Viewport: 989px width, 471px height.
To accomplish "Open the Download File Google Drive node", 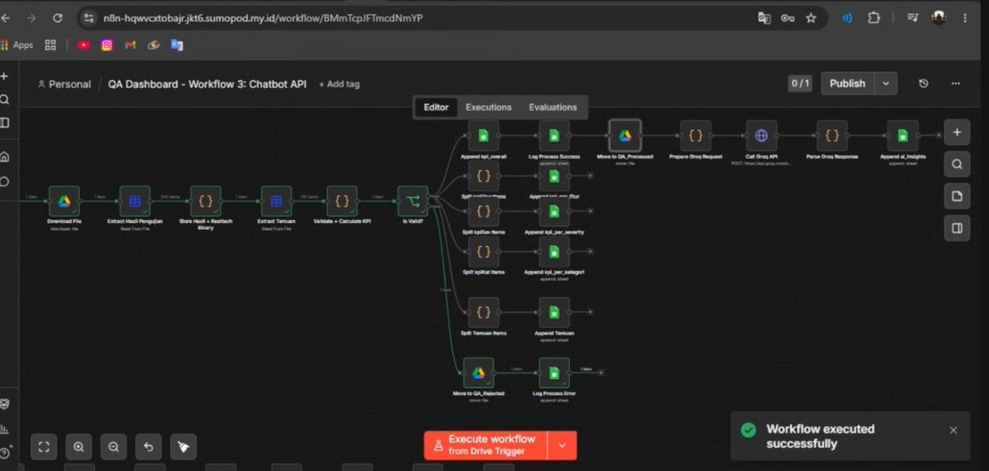I will [63, 201].
